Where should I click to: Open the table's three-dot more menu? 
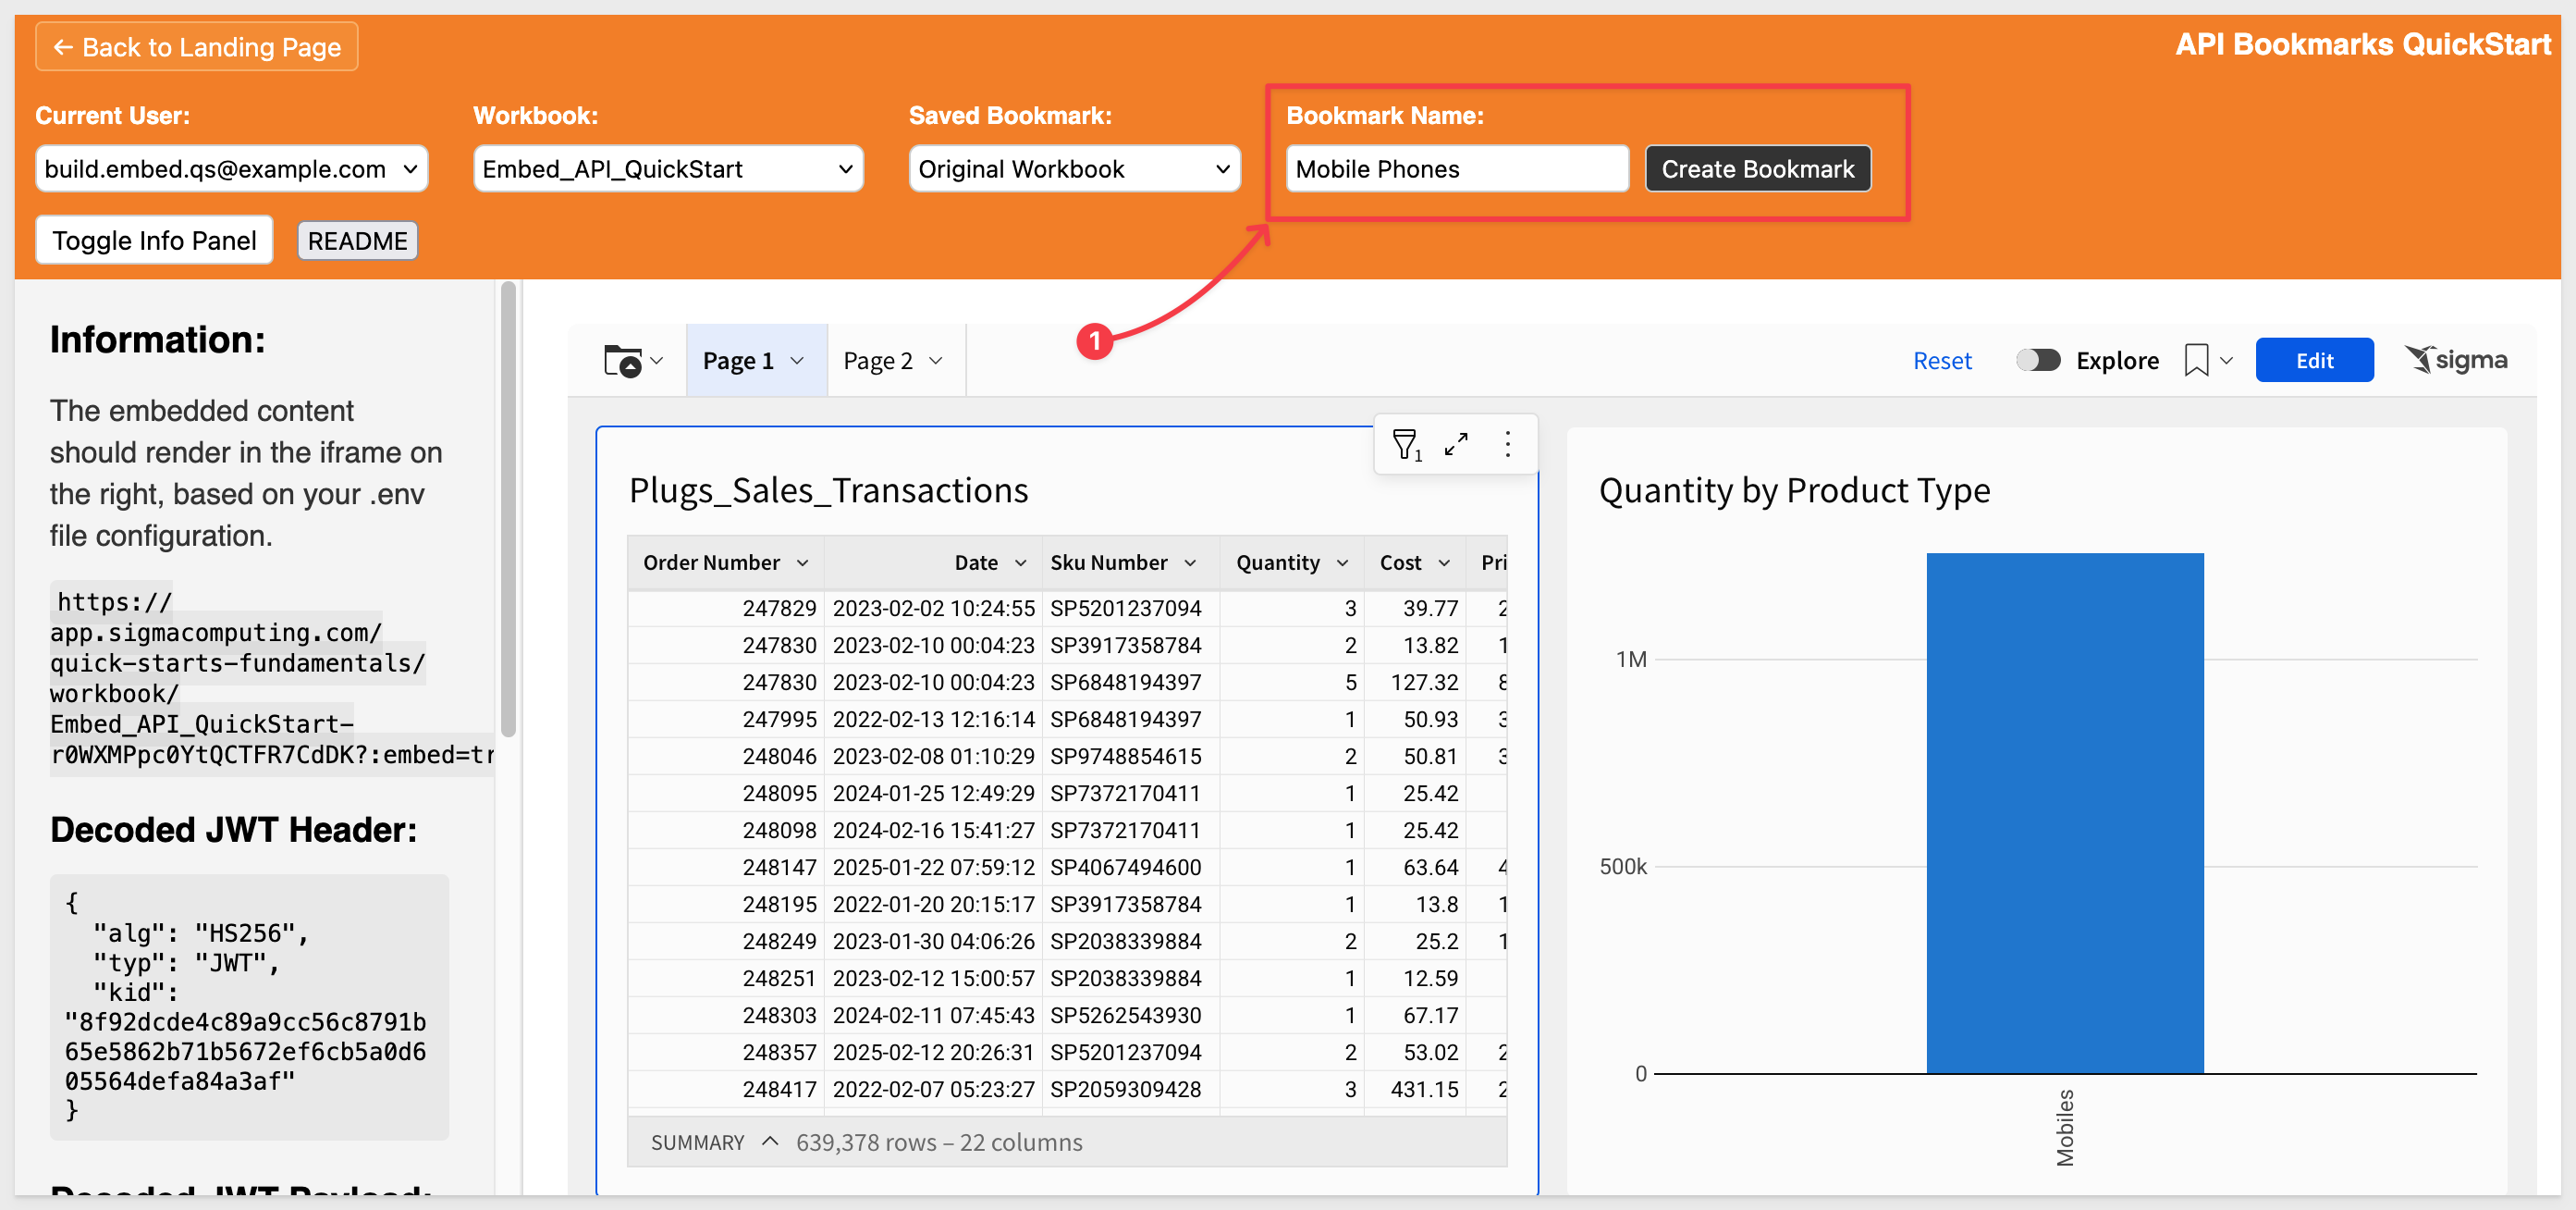1508,444
